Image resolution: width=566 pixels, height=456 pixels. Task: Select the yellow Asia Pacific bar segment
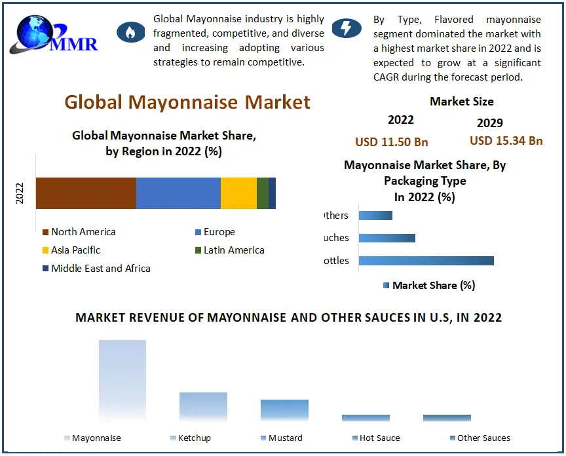click(x=238, y=193)
